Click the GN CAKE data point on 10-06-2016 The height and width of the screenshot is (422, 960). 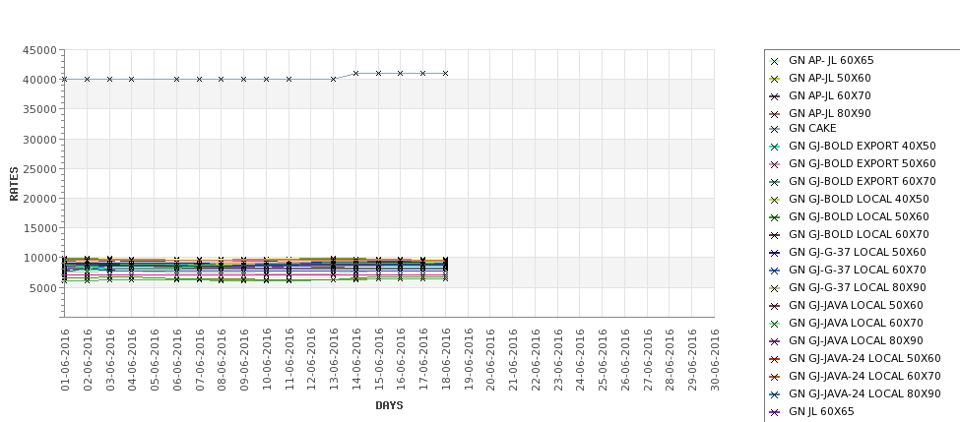point(266,80)
